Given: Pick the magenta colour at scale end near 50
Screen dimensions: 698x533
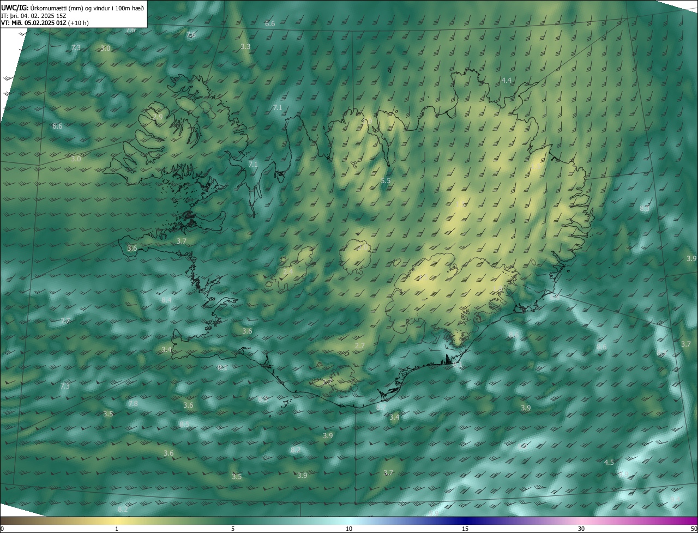Looking at the screenshot, I should tap(691, 520).
